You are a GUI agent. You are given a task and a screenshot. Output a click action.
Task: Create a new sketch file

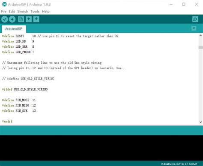coord(21,19)
